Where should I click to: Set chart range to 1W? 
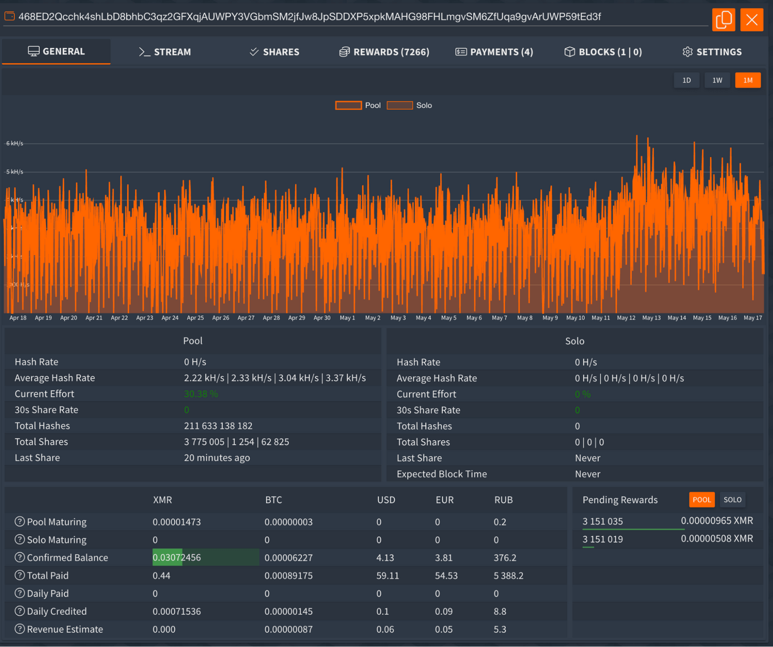[x=717, y=81]
